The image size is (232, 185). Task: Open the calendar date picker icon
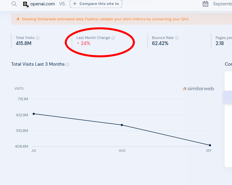[206, 4]
